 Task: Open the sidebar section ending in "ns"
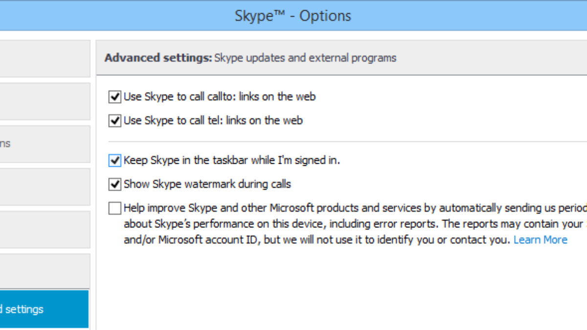point(44,144)
